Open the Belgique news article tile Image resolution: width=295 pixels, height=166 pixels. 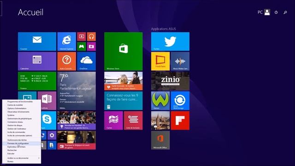(77, 140)
